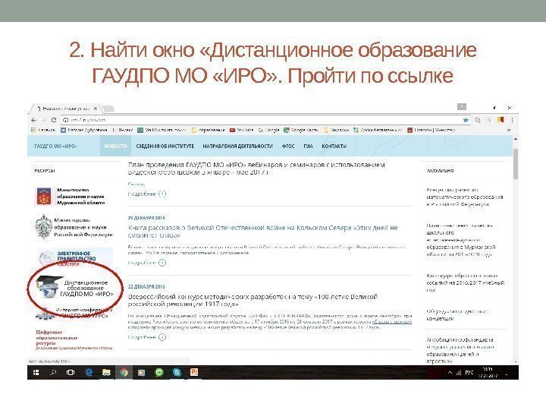Click the green round app icon in the taskbar
Image resolution: width=546 pixels, height=410 pixels.
point(158,373)
